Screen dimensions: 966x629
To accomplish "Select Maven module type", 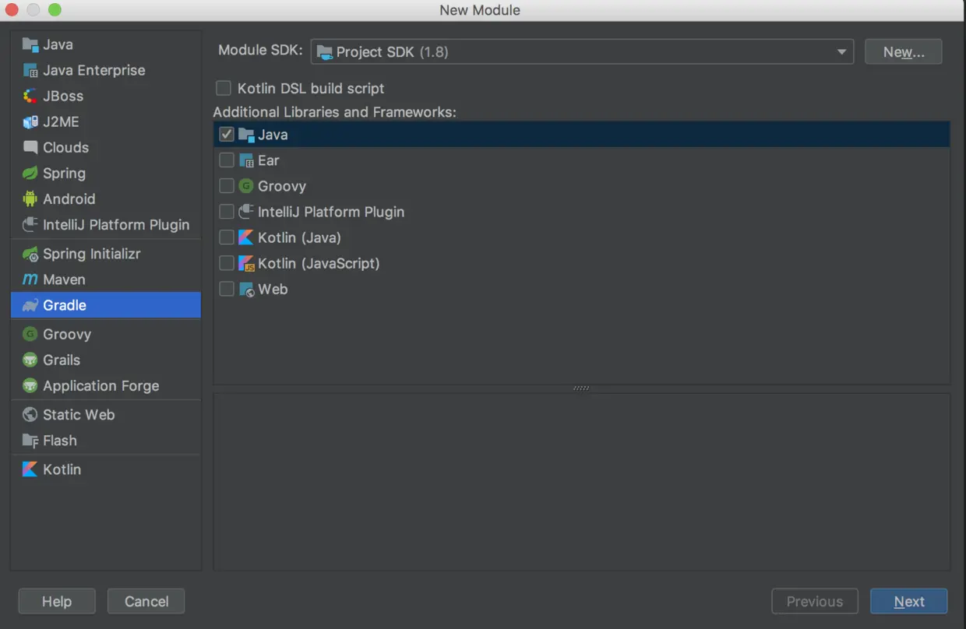I will tap(105, 279).
